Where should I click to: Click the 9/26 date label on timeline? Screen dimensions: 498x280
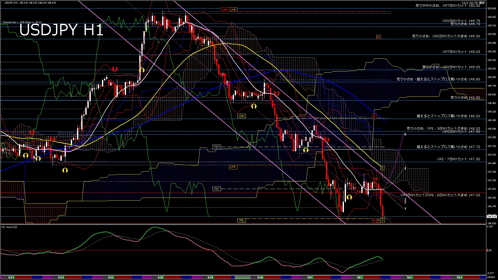pyautogui.click(x=161, y=277)
